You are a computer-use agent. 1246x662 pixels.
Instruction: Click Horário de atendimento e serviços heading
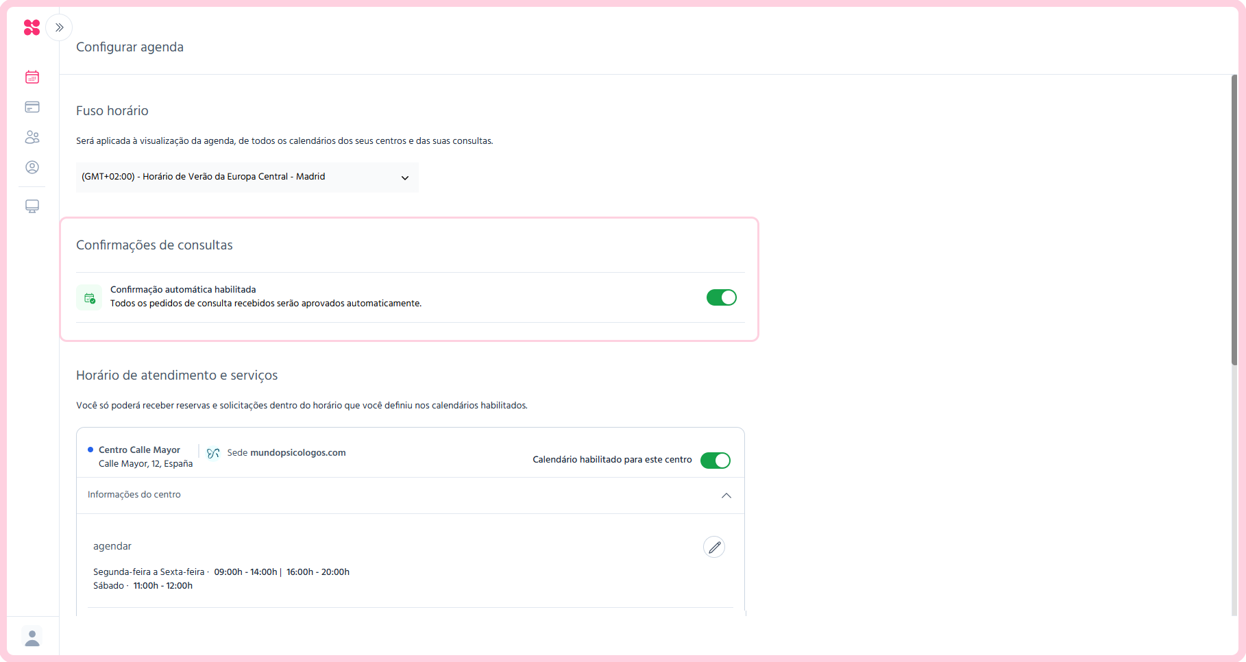click(x=177, y=376)
